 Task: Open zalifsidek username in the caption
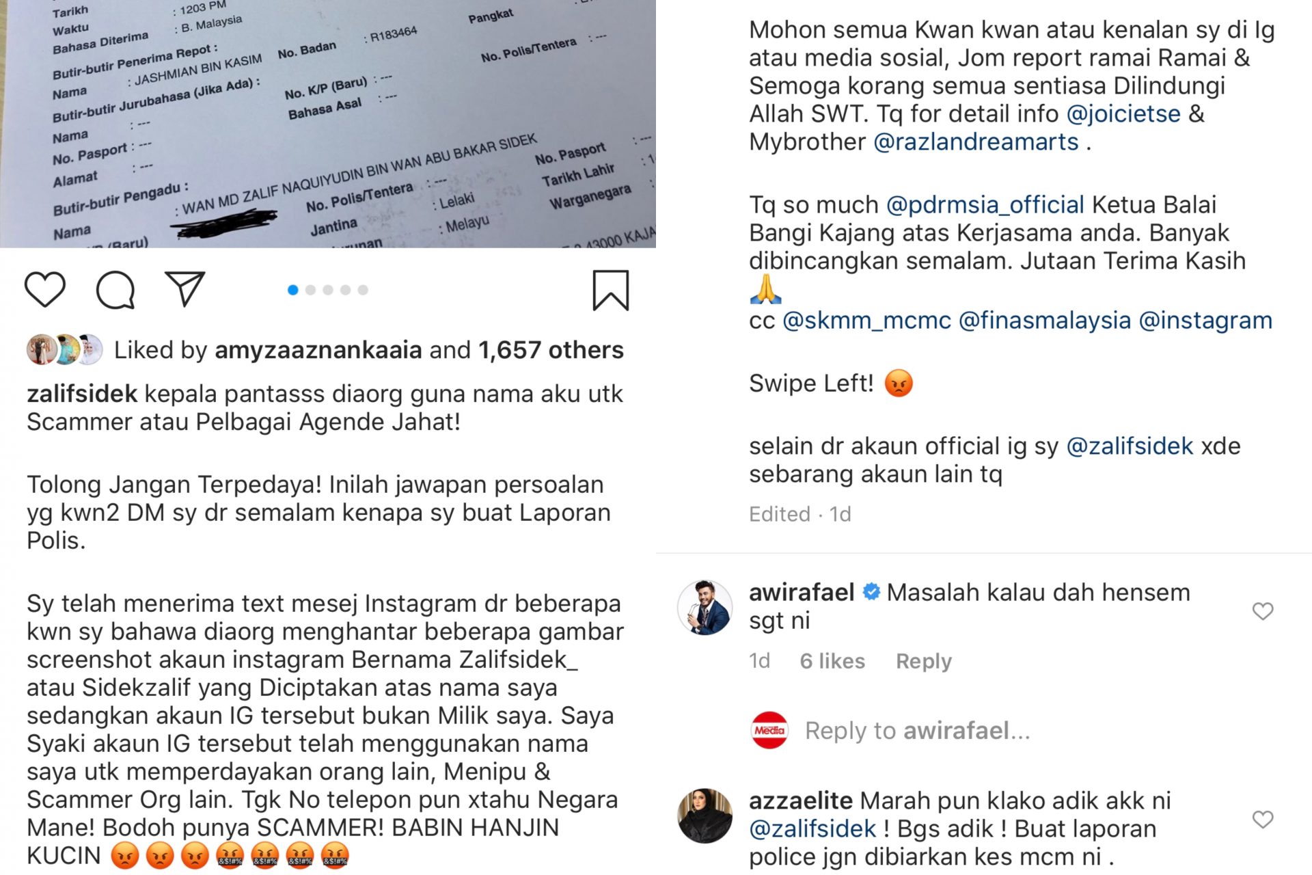click(82, 394)
